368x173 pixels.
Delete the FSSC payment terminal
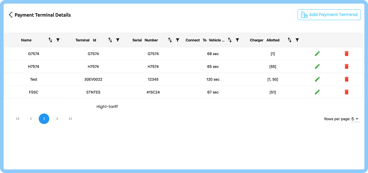[346, 92]
